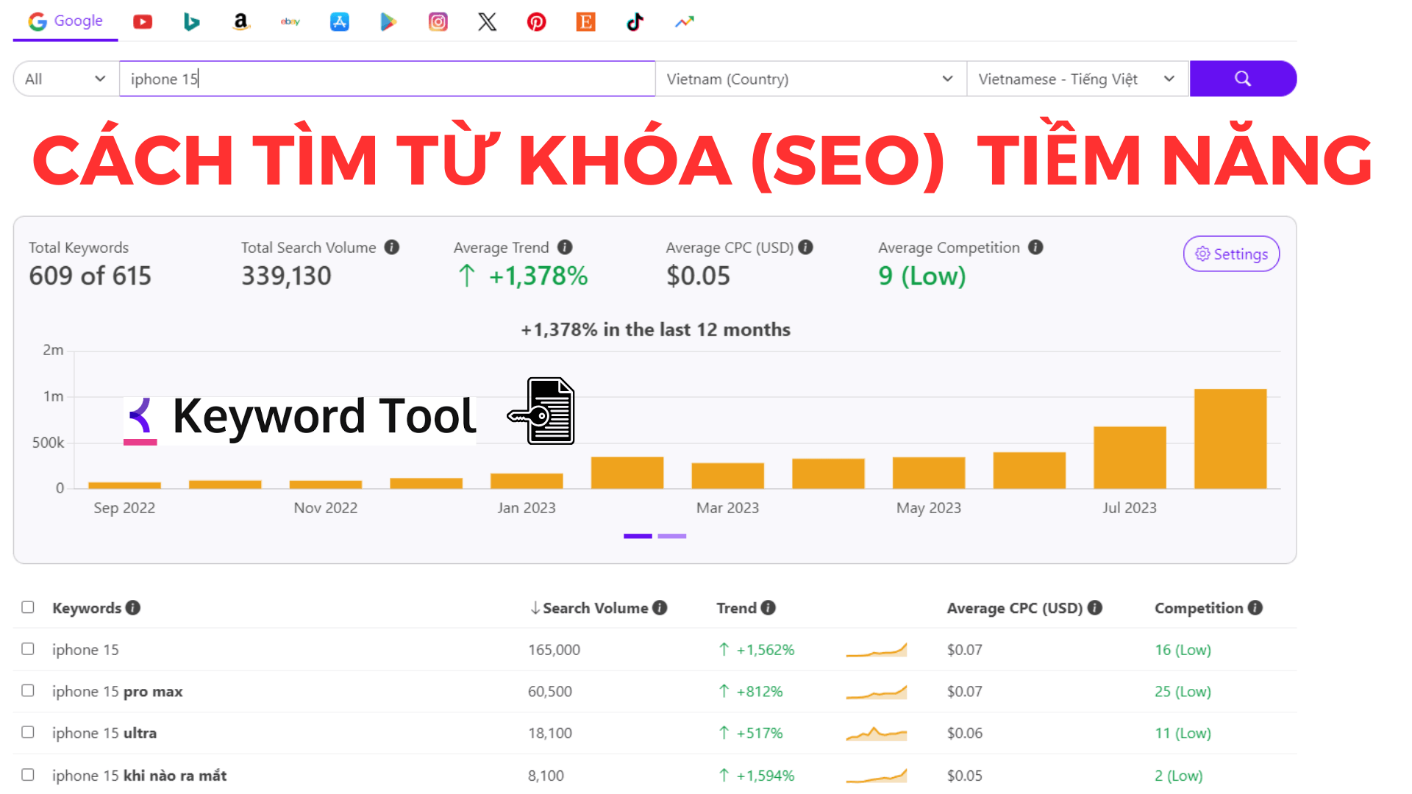Open the YouTube keyword tab
This screenshot has width=1412, height=794.
[x=143, y=22]
